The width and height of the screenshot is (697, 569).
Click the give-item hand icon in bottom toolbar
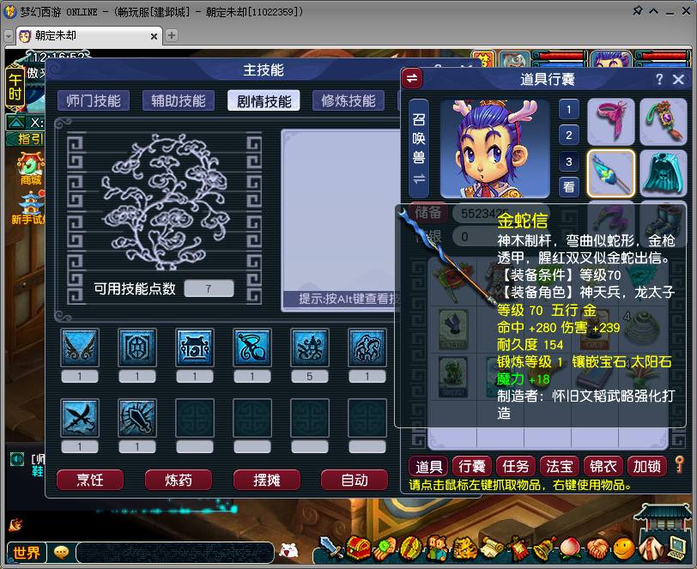(x=385, y=548)
